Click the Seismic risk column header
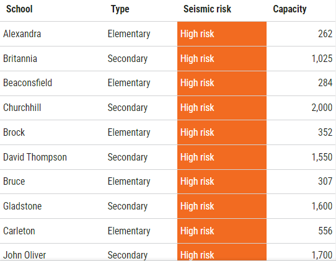The width and height of the screenshot is (336, 261). point(207,9)
